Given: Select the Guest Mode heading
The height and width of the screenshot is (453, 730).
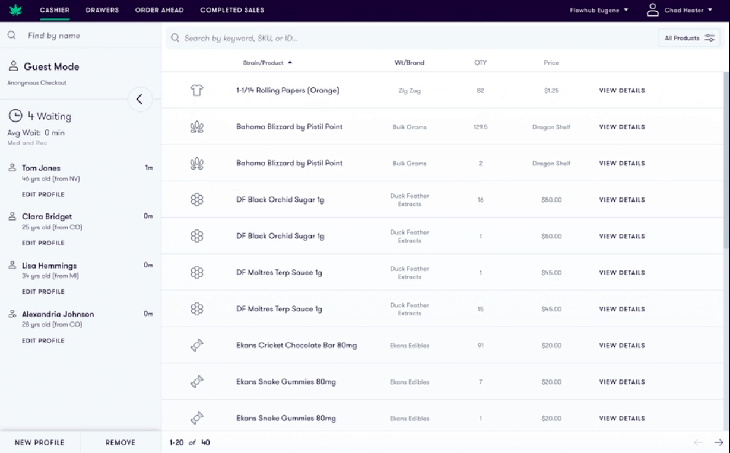Looking at the screenshot, I should 51,67.
